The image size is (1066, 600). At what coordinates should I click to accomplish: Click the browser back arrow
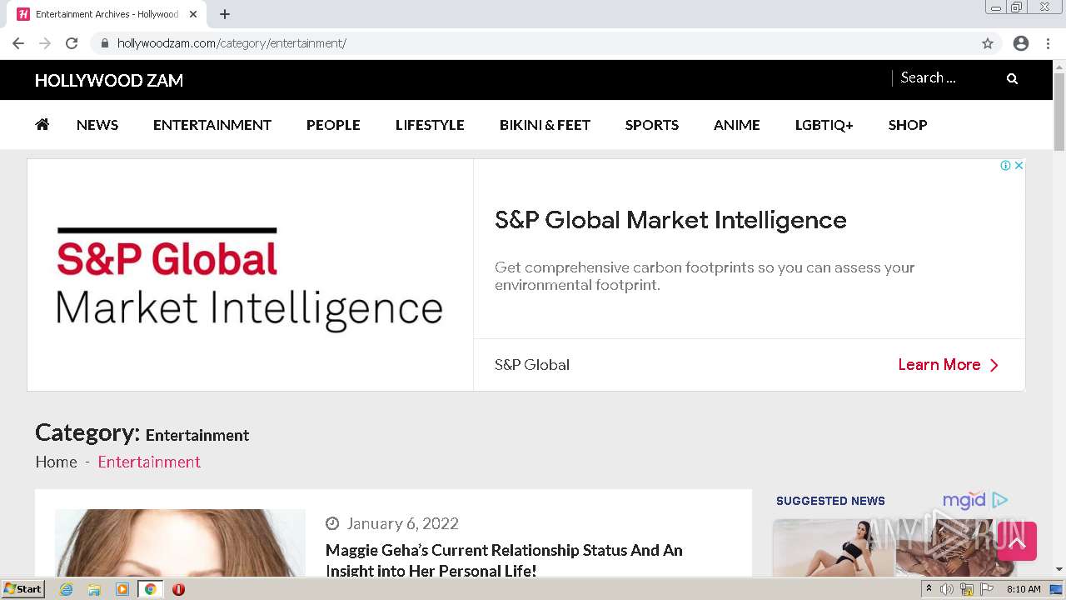[x=18, y=43]
